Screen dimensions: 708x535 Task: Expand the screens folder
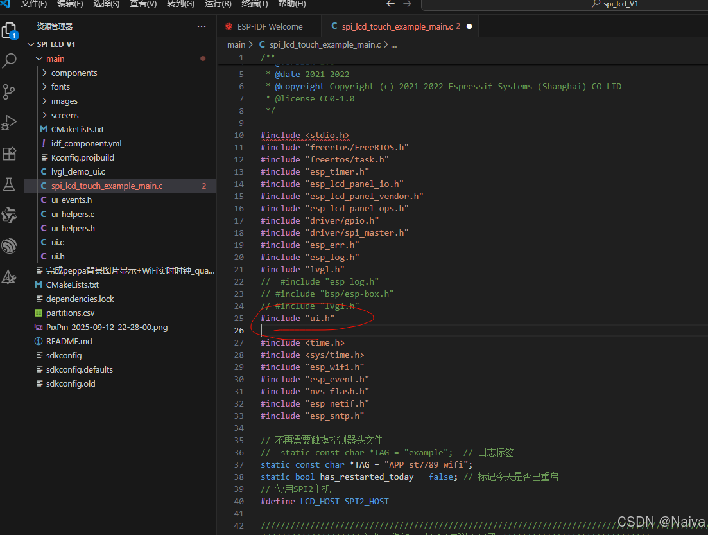[44, 115]
